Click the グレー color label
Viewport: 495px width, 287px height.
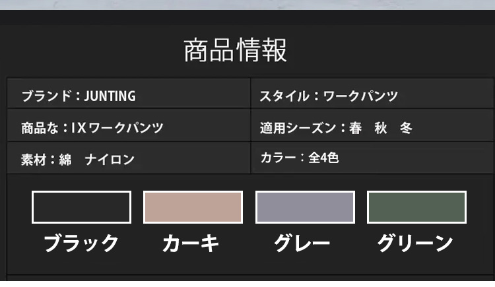[x=302, y=243]
